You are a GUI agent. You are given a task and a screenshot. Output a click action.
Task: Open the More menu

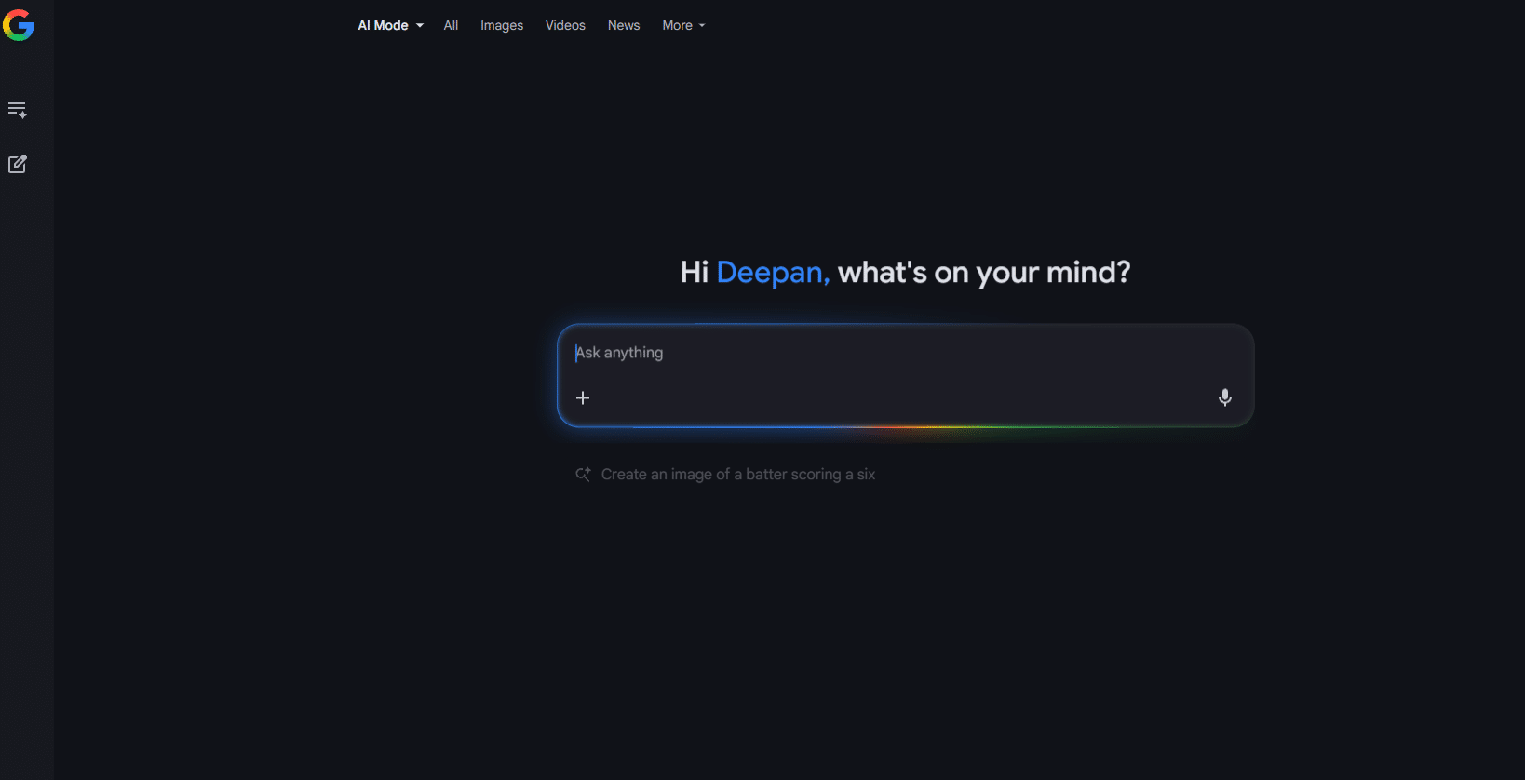pos(677,26)
